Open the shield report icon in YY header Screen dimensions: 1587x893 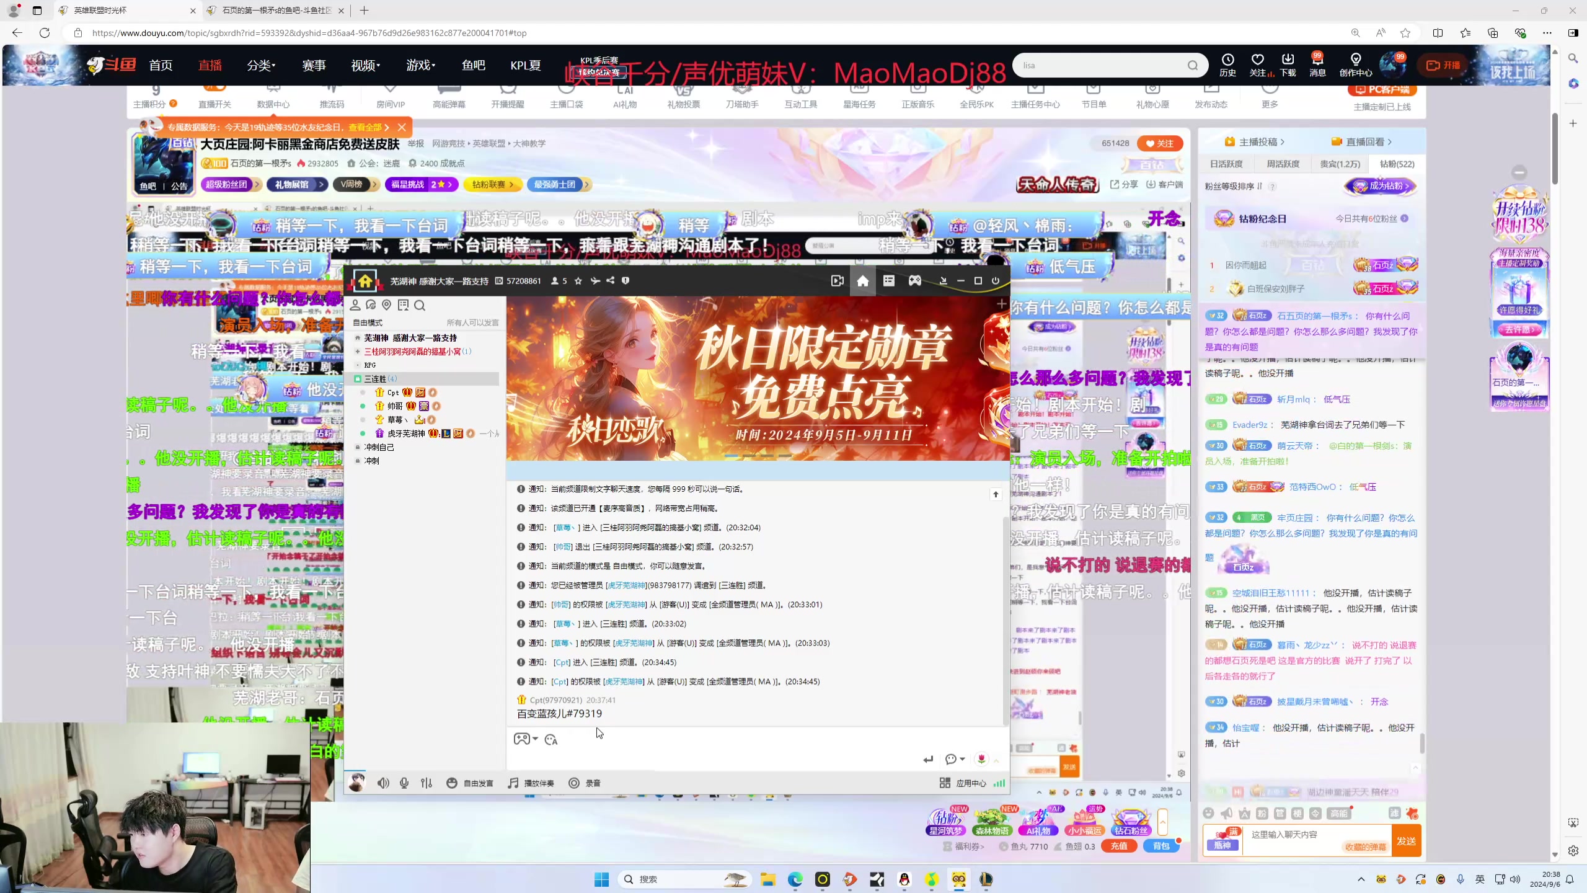pos(626,281)
